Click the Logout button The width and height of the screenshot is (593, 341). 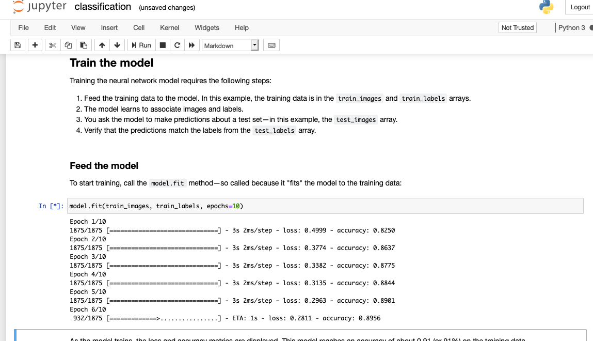point(580,7)
